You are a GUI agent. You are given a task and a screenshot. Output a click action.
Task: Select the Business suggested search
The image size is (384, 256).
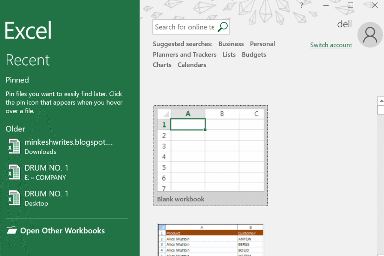[x=231, y=44]
